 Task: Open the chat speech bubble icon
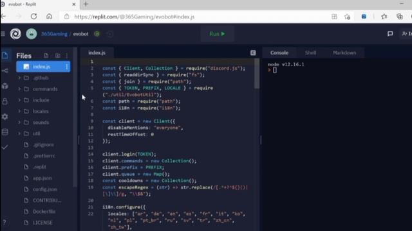click(390, 33)
